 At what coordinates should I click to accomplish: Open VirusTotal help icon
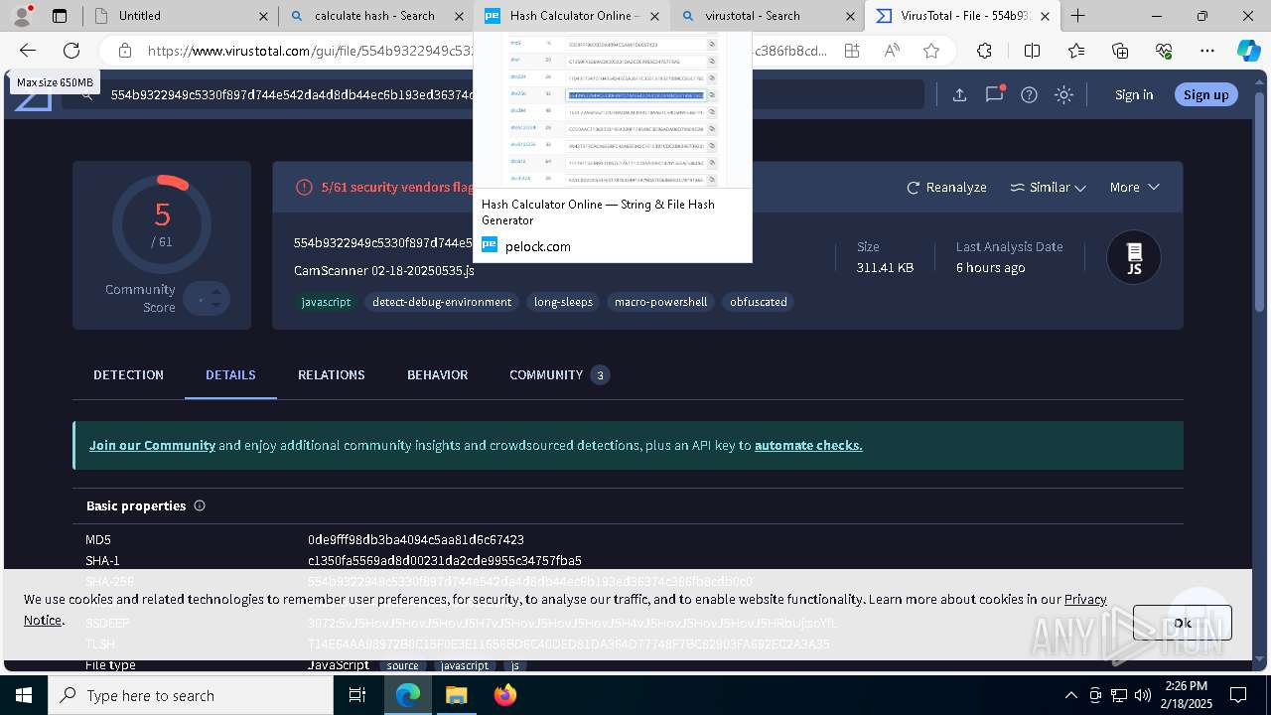1030,94
